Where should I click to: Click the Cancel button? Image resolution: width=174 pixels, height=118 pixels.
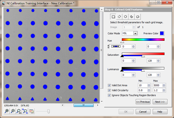[x=143, y=112]
